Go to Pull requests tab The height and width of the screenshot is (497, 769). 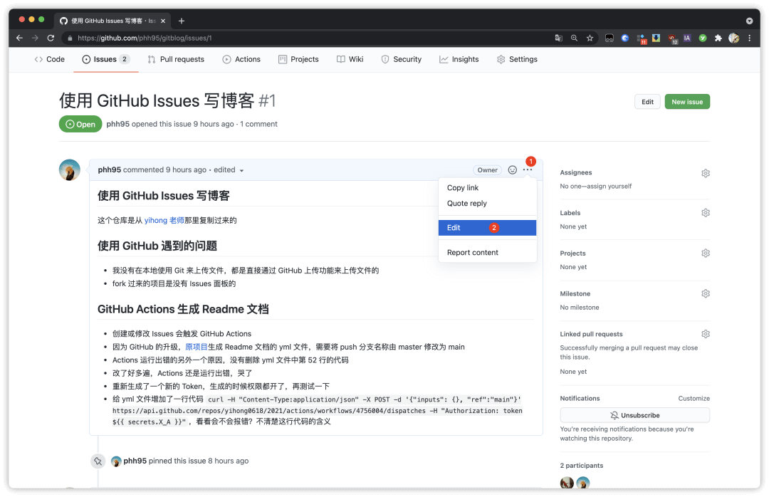[x=176, y=59]
